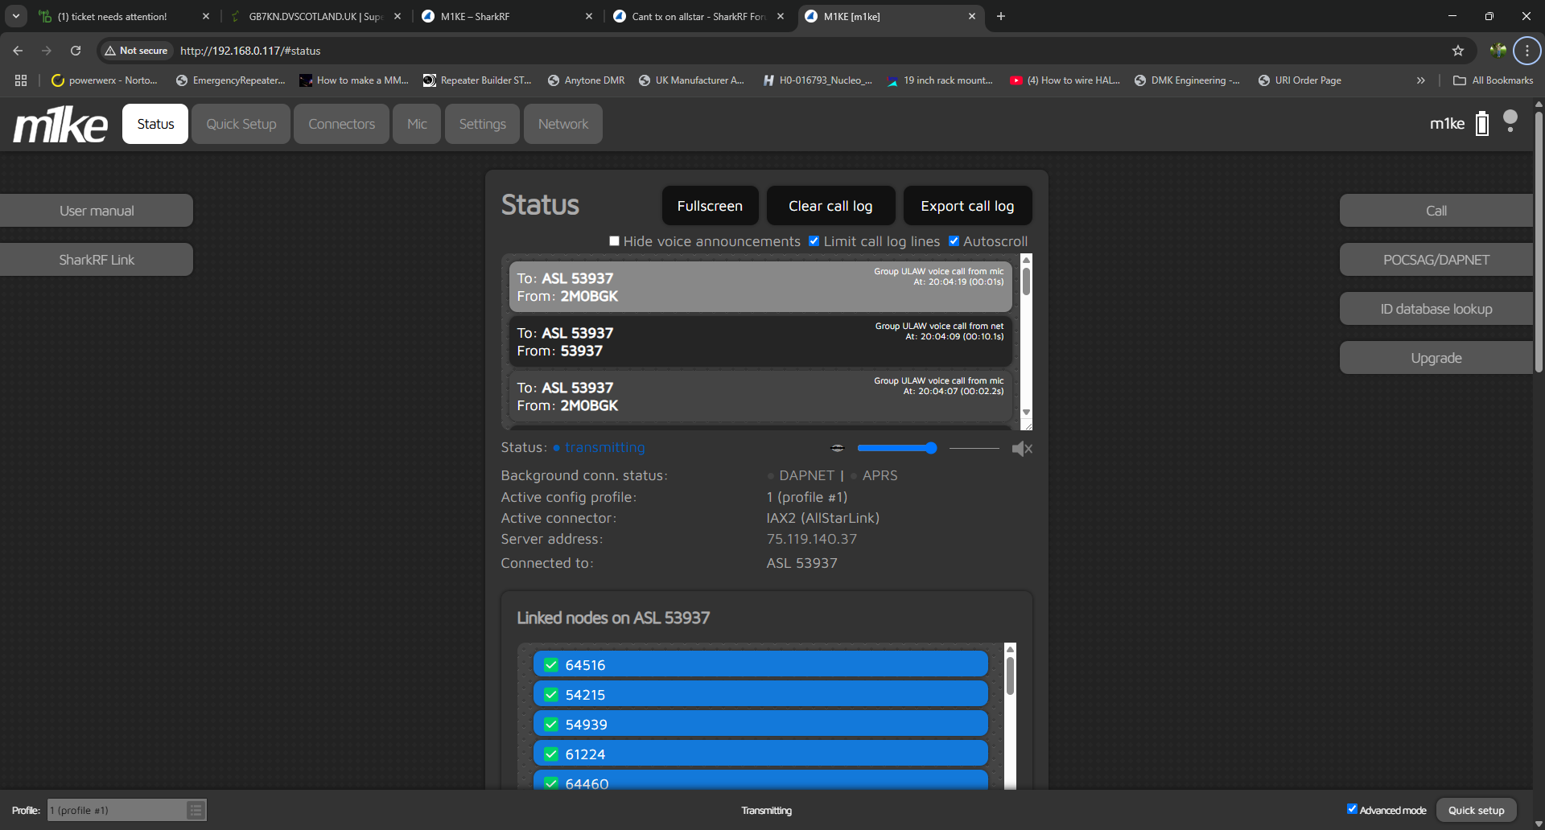Click the battery indicator icon in header
1545x830 pixels.
(1482, 124)
